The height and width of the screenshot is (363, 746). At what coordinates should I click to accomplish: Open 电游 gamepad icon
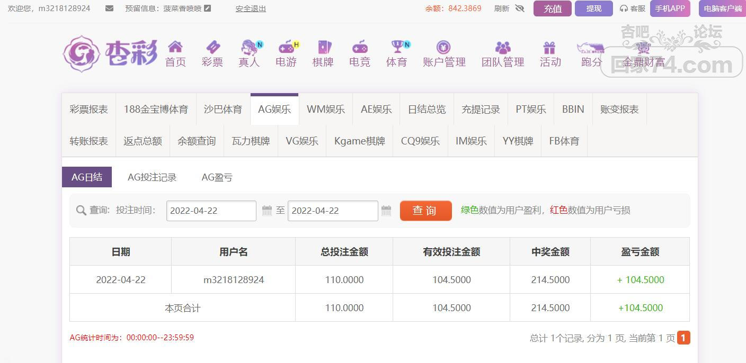tap(287, 47)
